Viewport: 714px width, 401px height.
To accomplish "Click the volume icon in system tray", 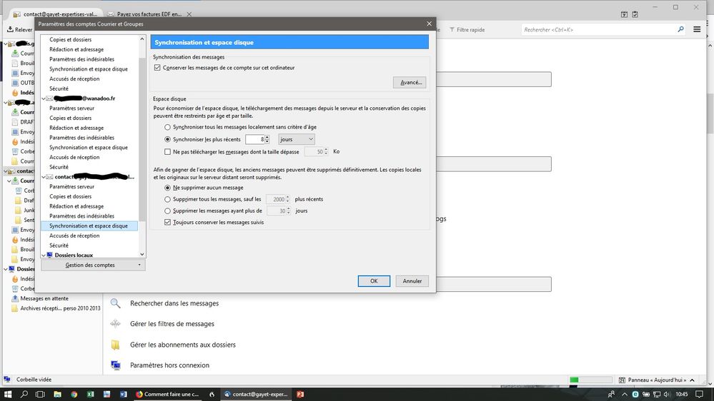I will (667, 394).
